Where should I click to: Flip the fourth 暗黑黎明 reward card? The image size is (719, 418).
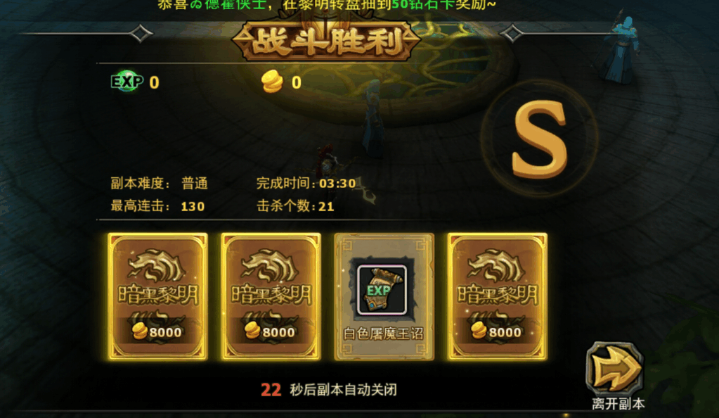[498, 296]
